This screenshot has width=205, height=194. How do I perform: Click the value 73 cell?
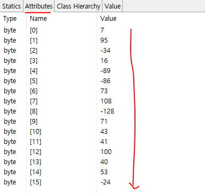[x=104, y=91]
